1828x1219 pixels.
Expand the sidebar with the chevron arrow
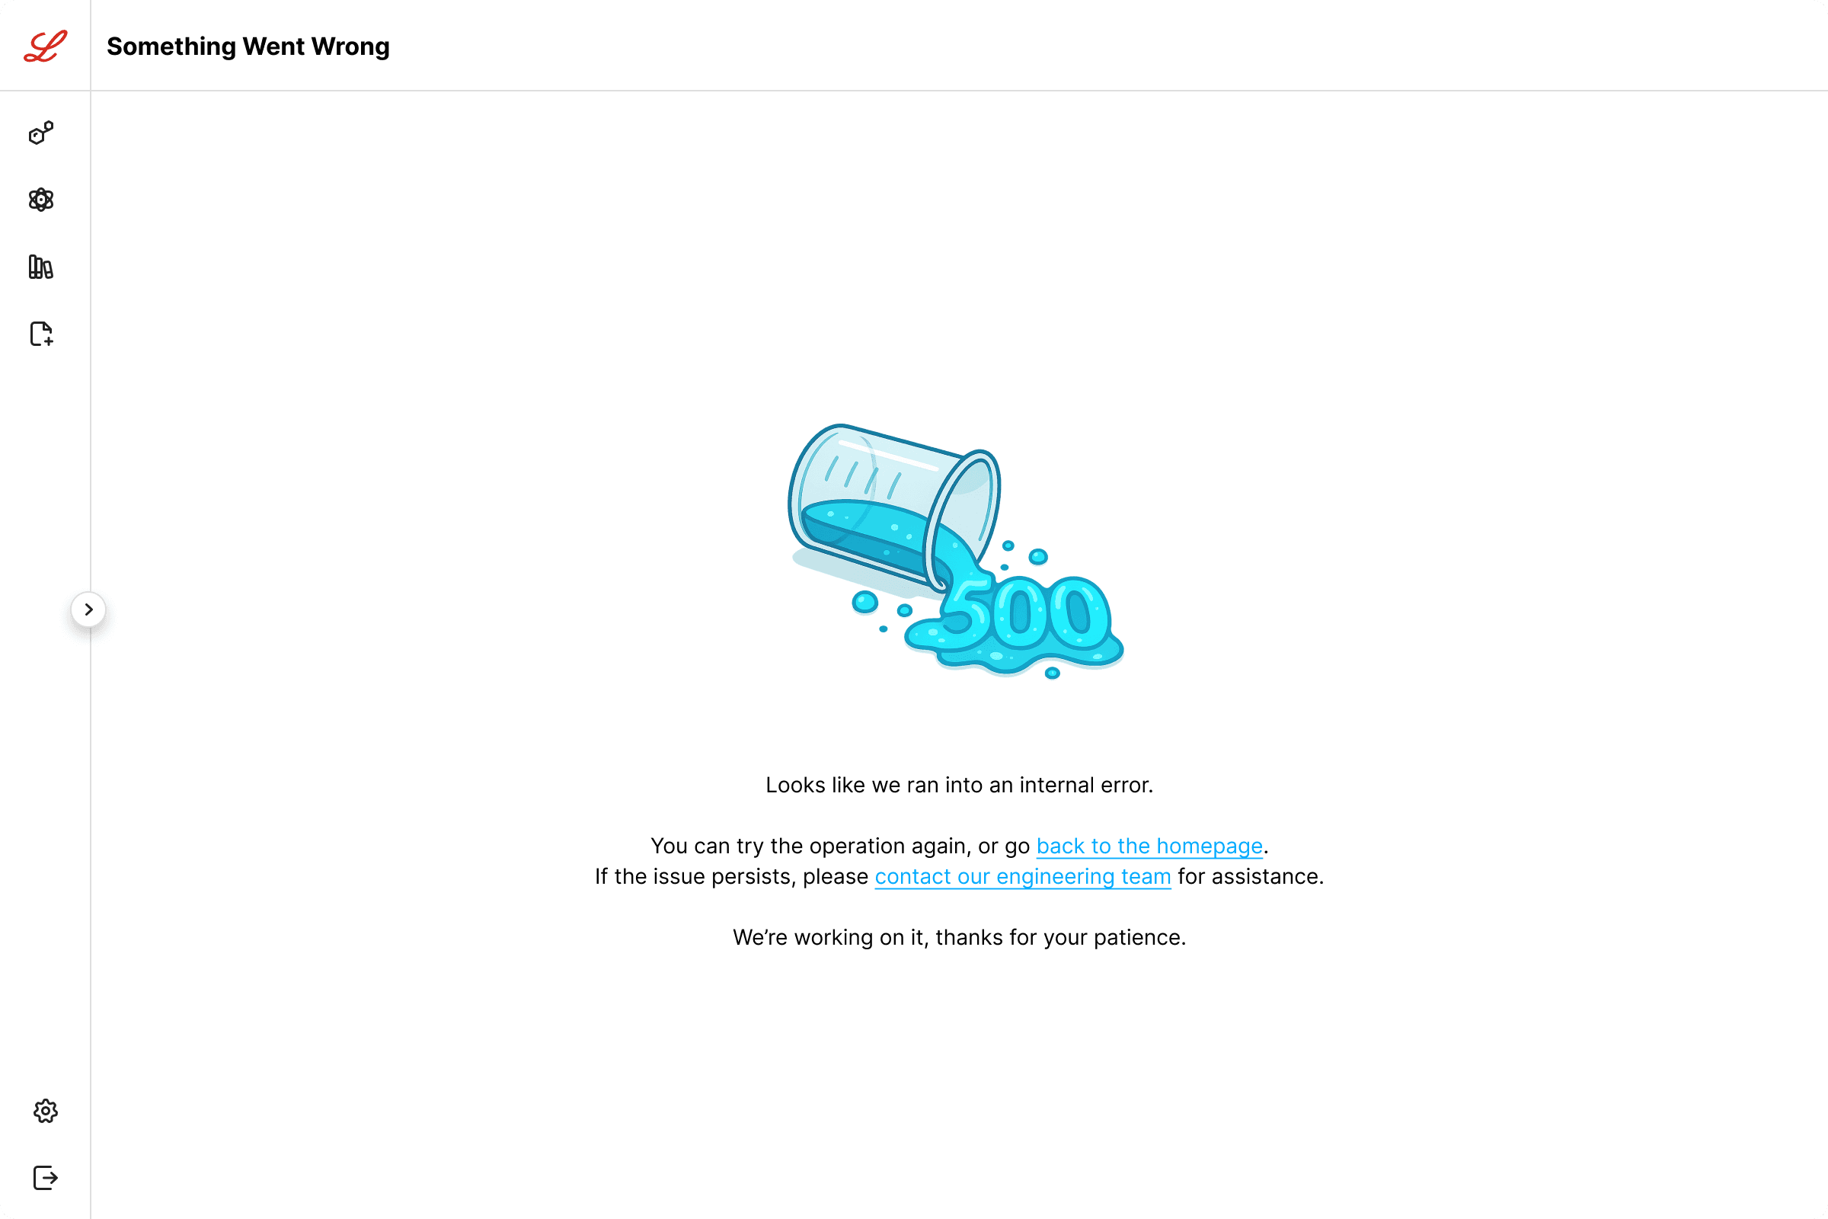point(88,609)
